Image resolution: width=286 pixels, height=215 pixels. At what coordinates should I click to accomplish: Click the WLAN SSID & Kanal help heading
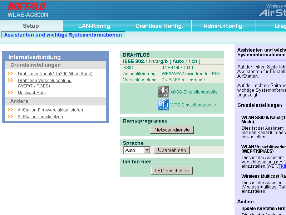pos(263,120)
